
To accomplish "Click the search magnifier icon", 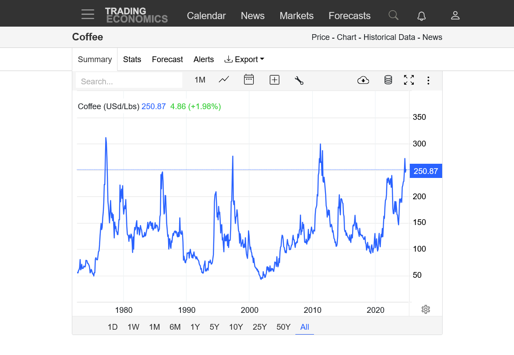I will (393, 16).
